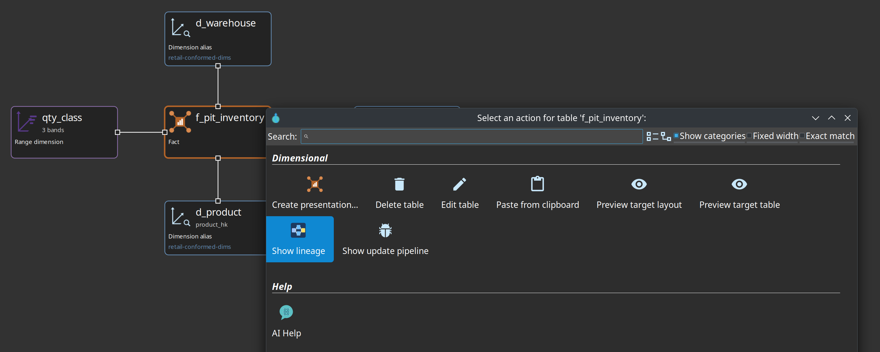Select the f_pit_inventory node title
The height and width of the screenshot is (352, 880).
(230, 118)
